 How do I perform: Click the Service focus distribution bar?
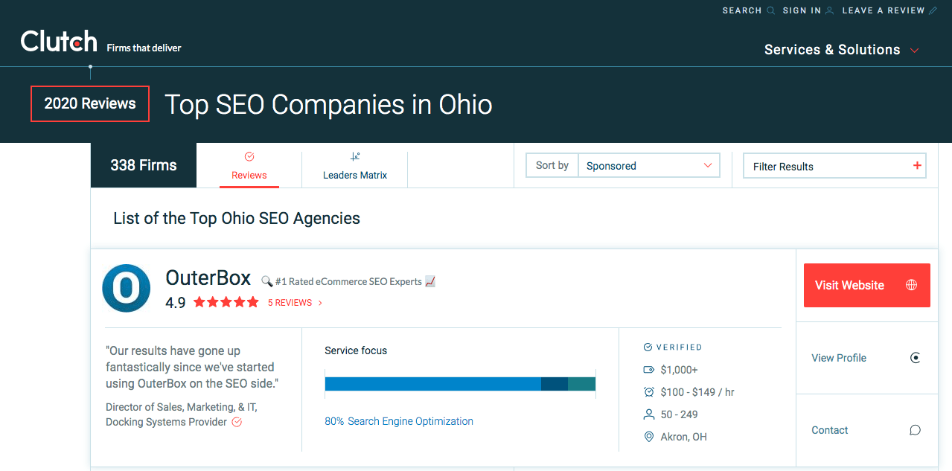(x=460, y=383)
